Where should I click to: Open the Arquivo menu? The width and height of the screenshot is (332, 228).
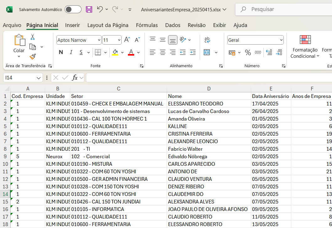(12, 25)
